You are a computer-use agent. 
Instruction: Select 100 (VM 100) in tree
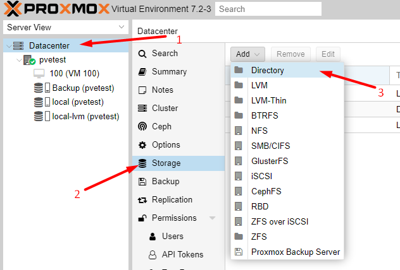66,74
